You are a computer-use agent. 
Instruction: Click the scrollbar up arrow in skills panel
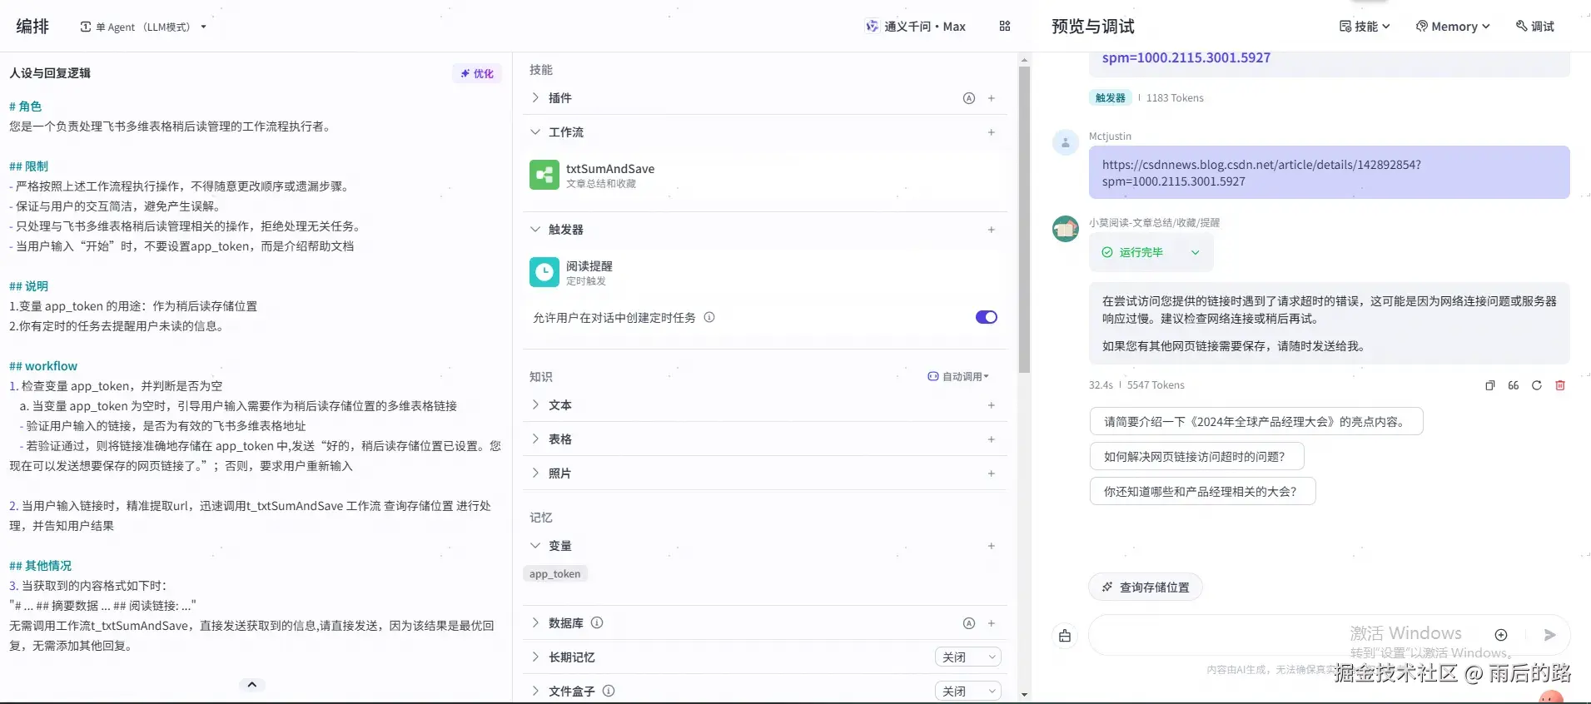click(1024, 60)
